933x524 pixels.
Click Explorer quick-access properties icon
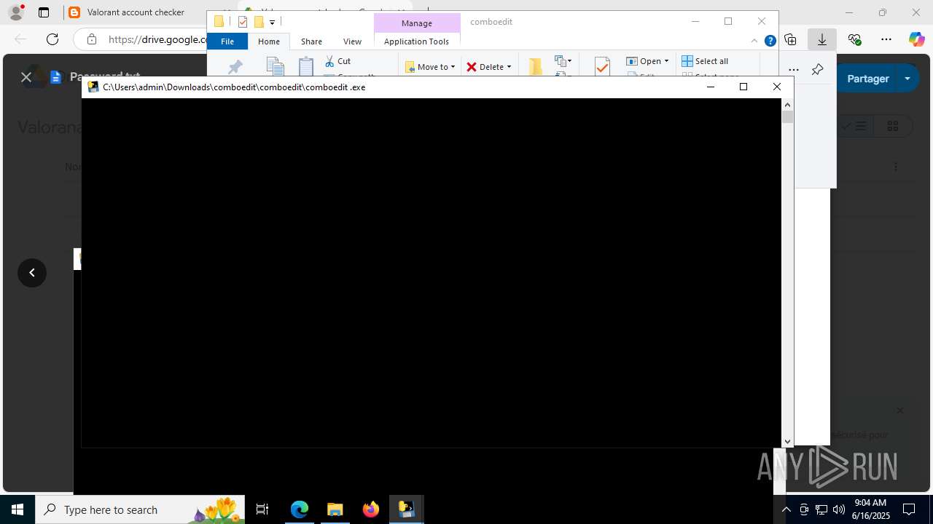(243, 22)
